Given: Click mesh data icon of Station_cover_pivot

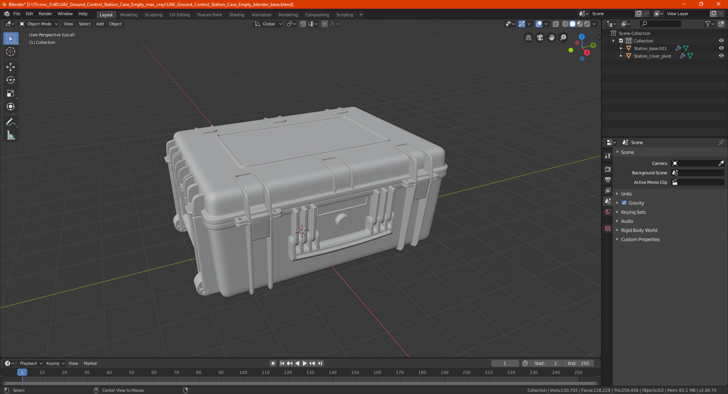Looking at the screenshot, I should coord(690,56).
